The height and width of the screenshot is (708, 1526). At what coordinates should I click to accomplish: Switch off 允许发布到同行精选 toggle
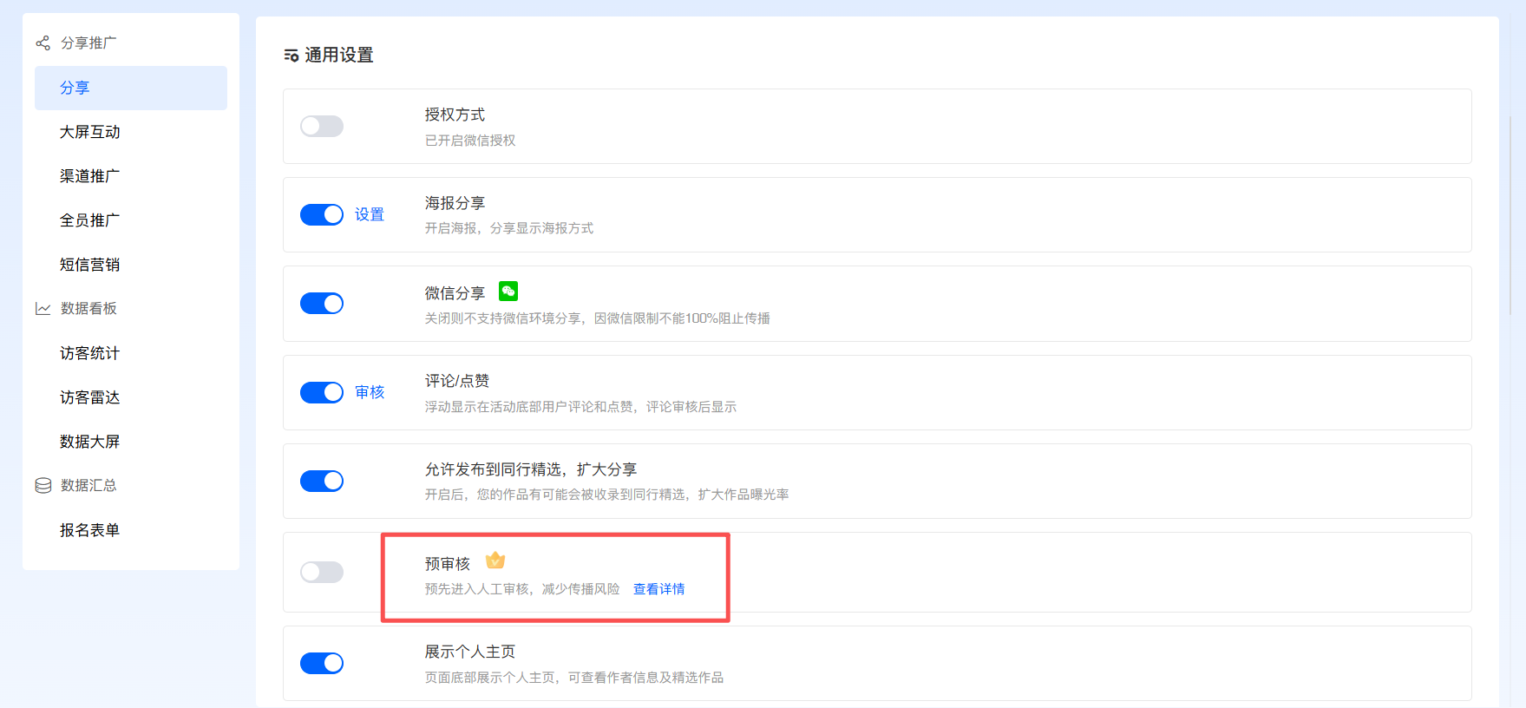click(322, 481)
